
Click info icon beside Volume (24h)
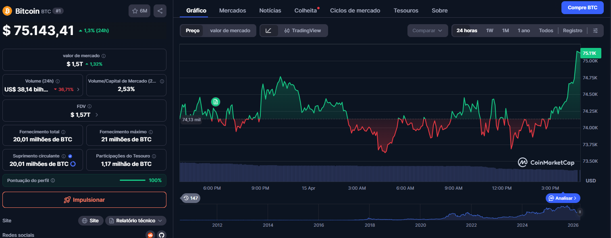click(58, 81)
